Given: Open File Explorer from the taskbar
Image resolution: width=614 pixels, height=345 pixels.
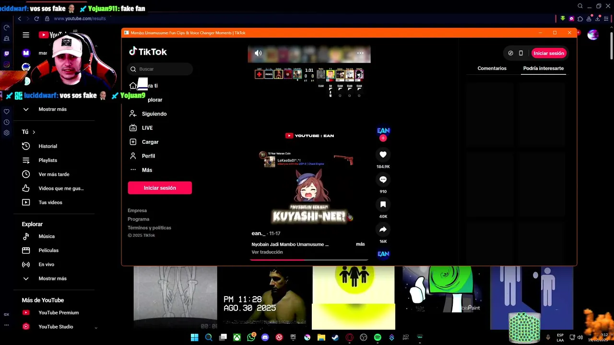Looking at the screenshot, I should tap(321, 338).
